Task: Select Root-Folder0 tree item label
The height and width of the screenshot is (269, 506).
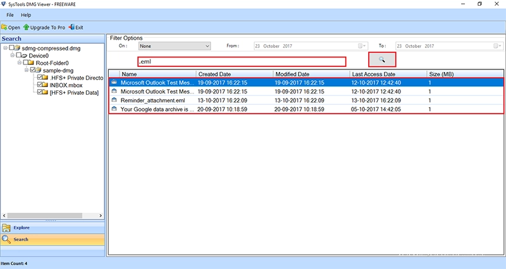Action: [52, 63]
